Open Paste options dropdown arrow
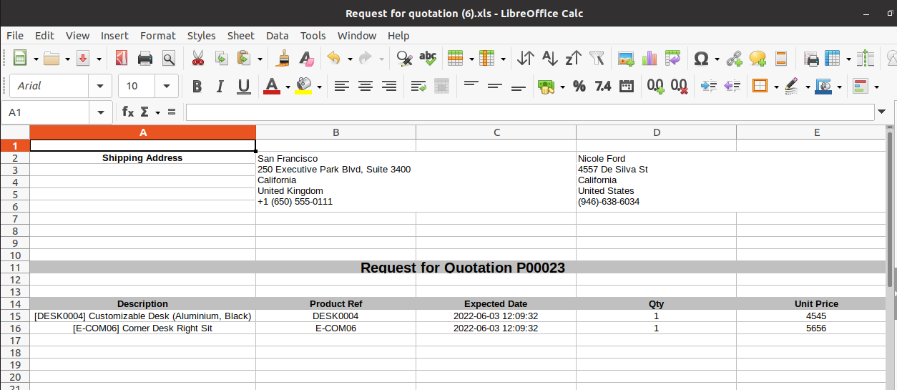 tap(260, 59)
